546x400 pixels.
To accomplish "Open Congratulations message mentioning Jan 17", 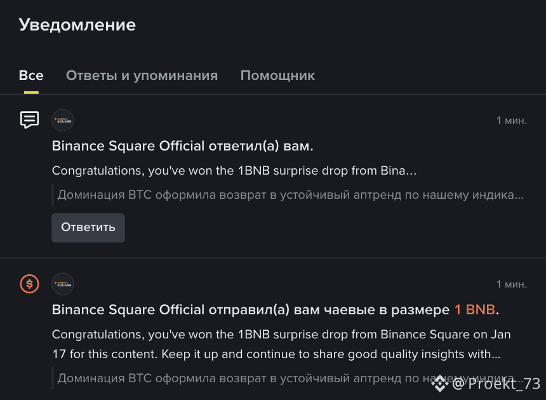I will click(x=281, y=343).
